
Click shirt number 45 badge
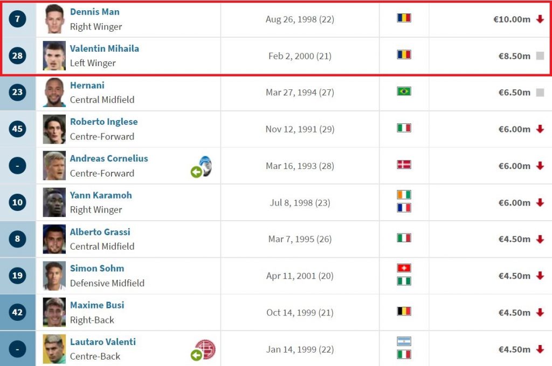point(17,129)
